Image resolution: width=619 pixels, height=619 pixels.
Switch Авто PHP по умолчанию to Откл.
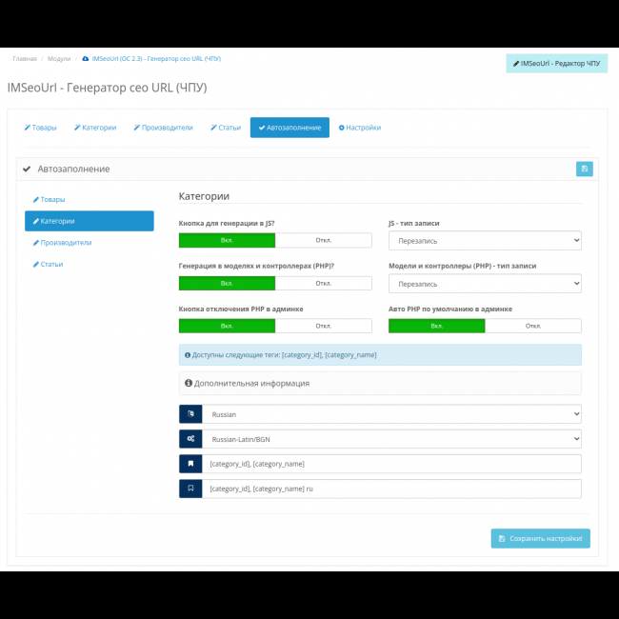pos(533,326)
